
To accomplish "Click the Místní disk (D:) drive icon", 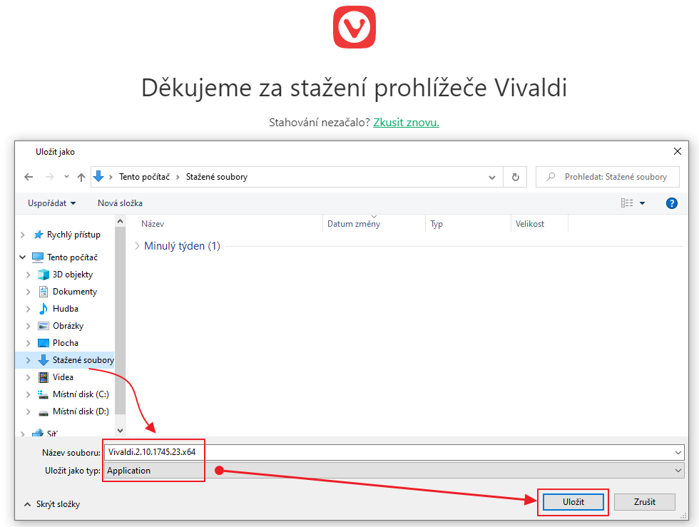I will coord(44,412).
